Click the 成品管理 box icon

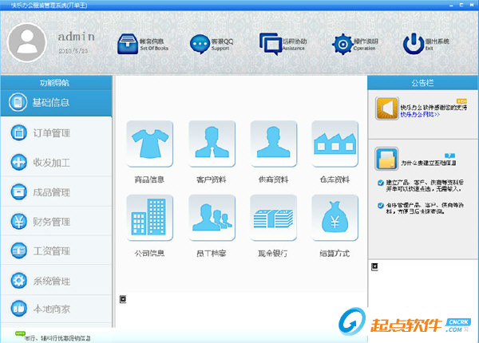18,191
